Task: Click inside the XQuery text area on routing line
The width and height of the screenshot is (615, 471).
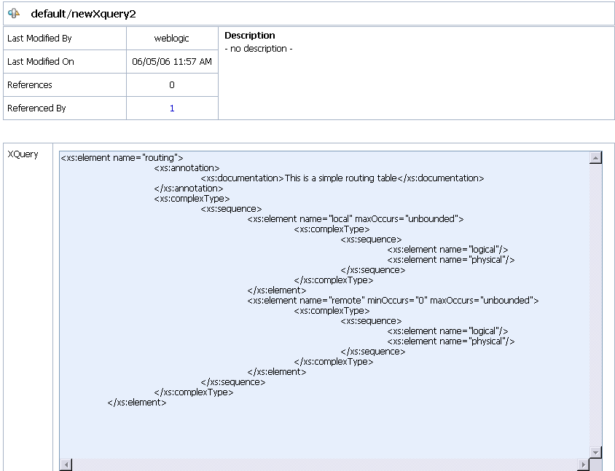Action: point(122,157)
